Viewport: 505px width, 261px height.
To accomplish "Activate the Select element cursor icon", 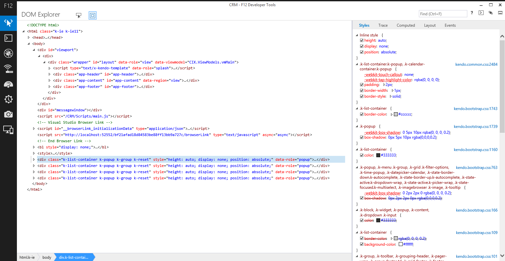I will 79,15.
